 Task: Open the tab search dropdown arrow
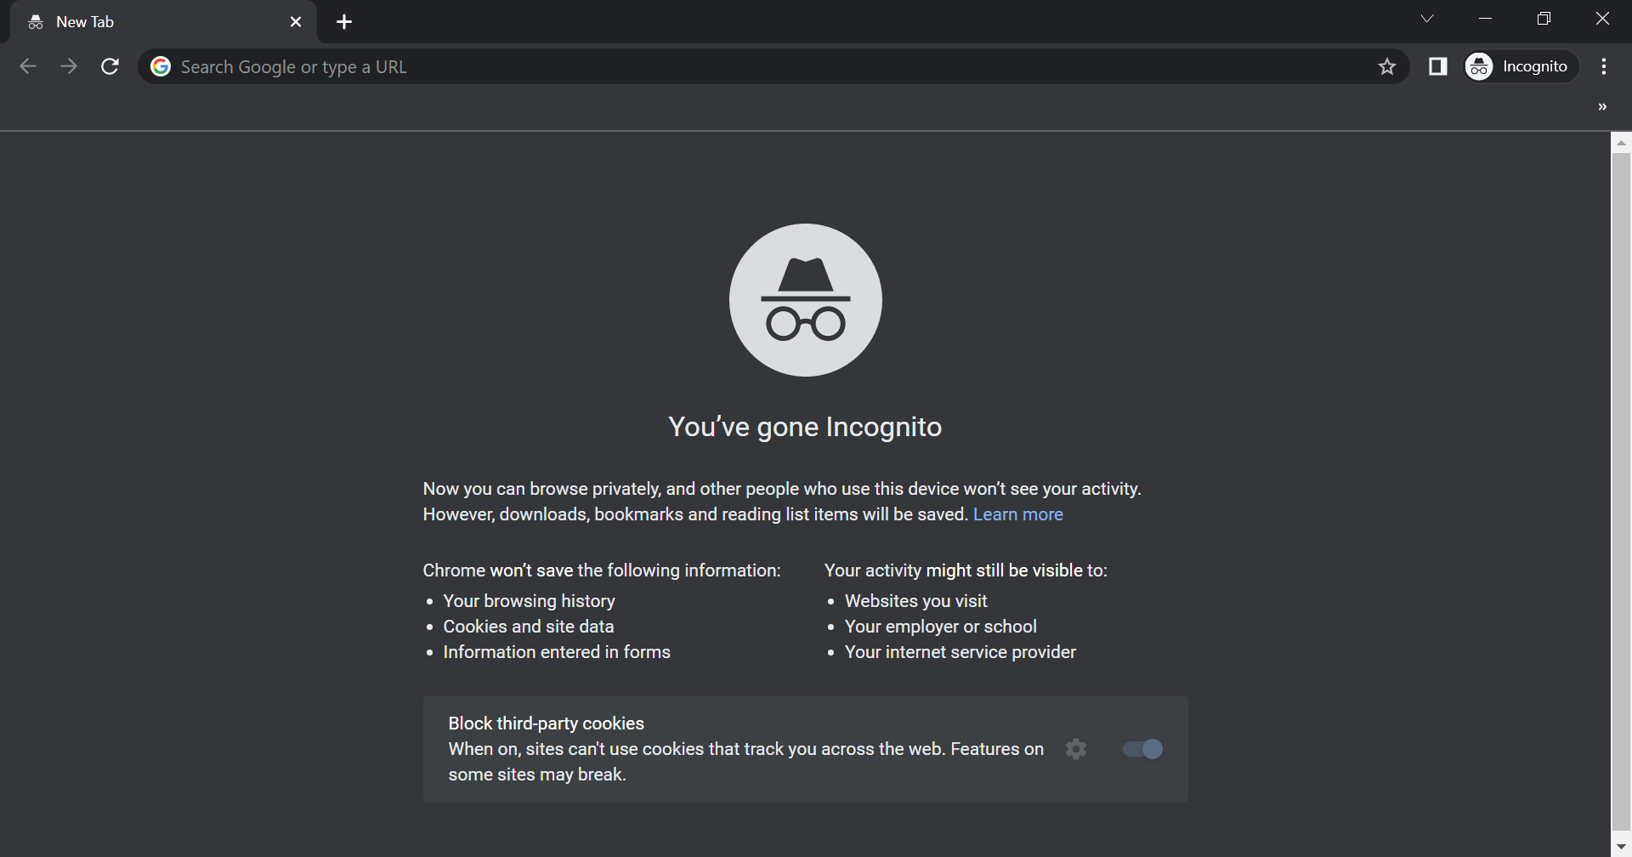click(1427, 19)
